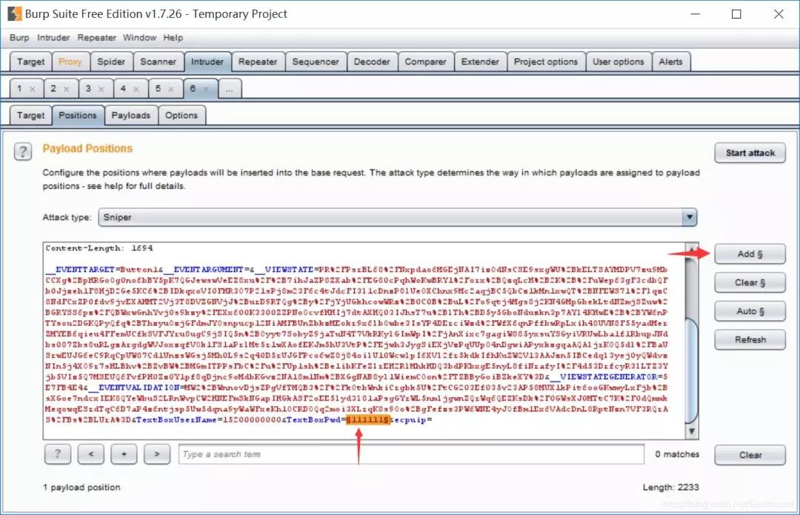800x515 pixels.
Task: Close Intruder attack tab 5
Action: pos(171,90)
